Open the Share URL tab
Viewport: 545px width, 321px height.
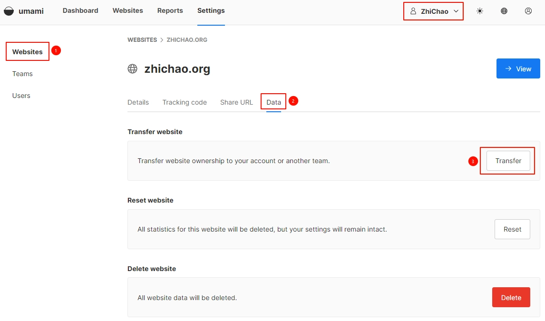[236, 102]
